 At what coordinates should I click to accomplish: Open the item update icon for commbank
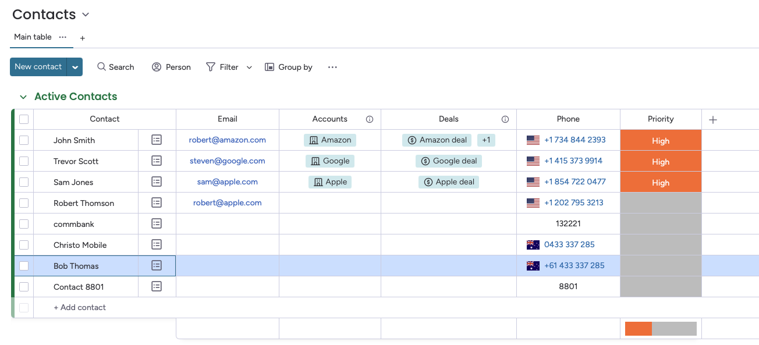tap(157, 223)
